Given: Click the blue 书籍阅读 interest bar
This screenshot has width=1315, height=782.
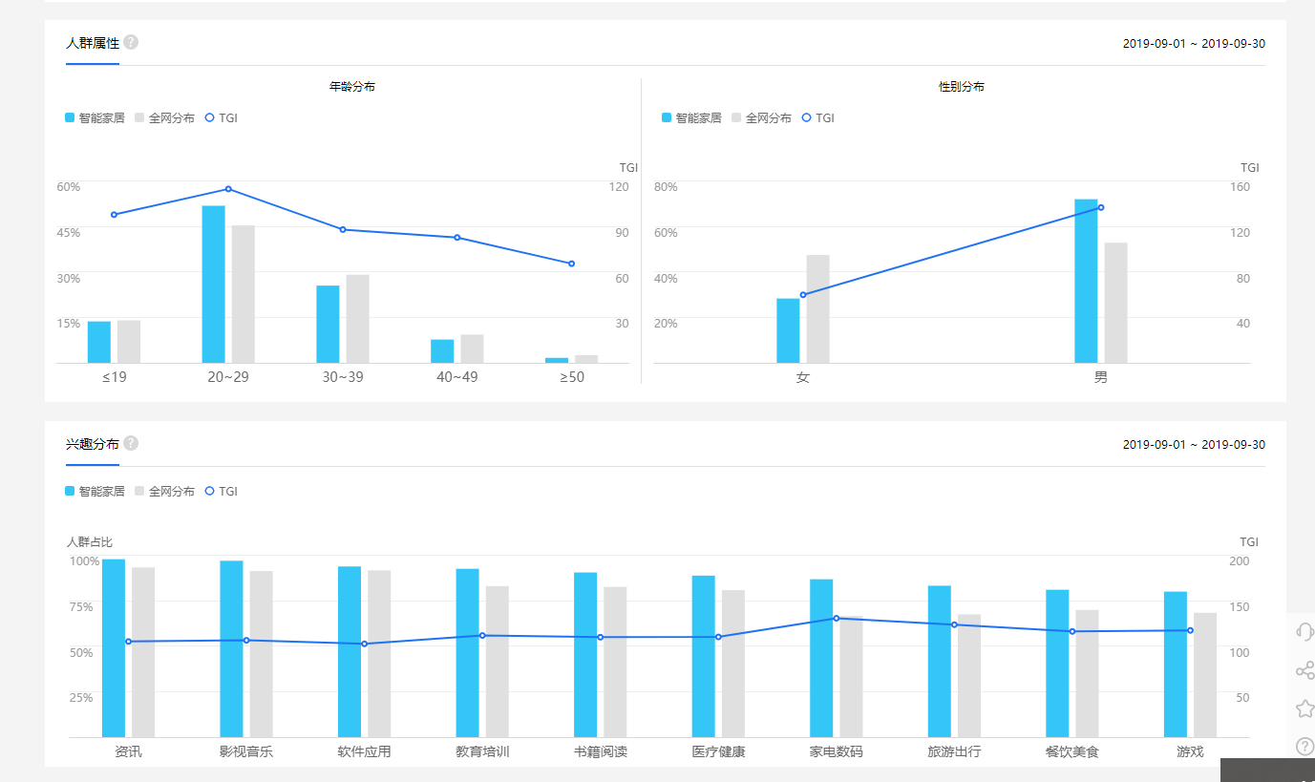Looking at the screenshot, I should tap(585, 655).
